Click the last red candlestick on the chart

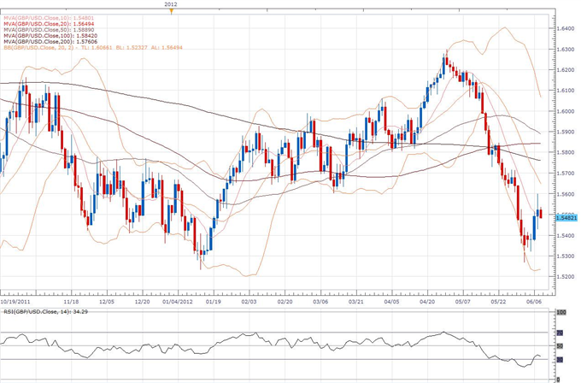(x=540, y=212)
